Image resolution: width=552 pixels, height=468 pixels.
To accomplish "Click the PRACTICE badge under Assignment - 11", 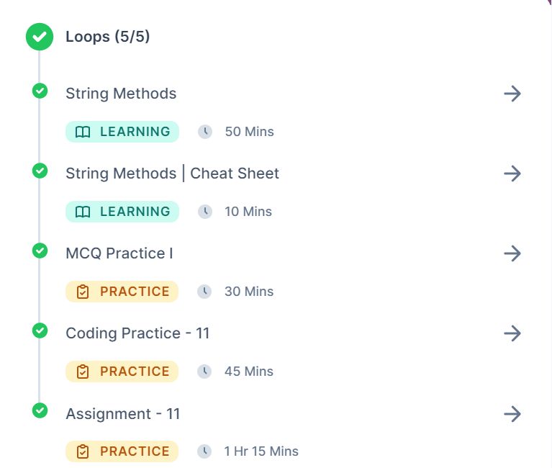I will pyautogui.click(x=122, y=451).
